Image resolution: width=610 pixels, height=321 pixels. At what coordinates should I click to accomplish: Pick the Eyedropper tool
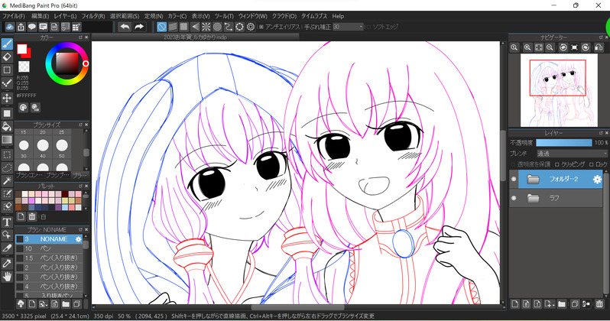point(7,264)
